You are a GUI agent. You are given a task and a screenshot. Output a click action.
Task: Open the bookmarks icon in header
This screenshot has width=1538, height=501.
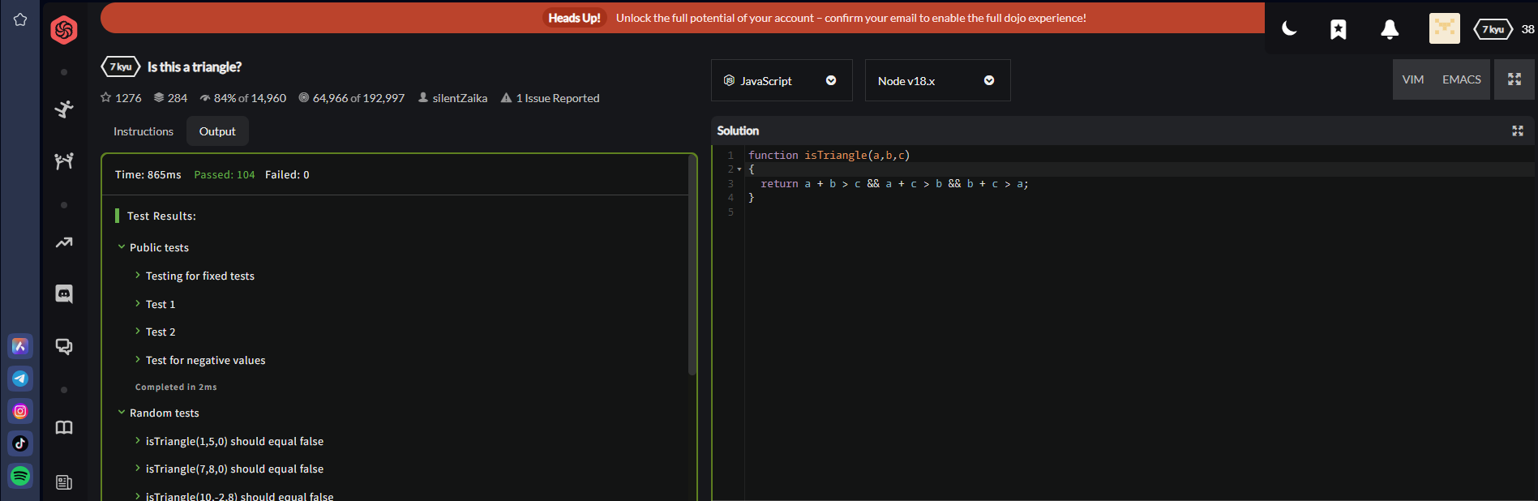1339,29
